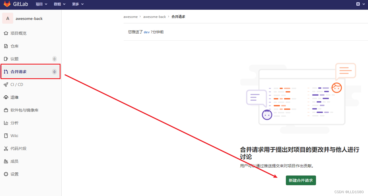Click the 合并请求 count badge 0
The image size is (368, 196).
(55, 72)
